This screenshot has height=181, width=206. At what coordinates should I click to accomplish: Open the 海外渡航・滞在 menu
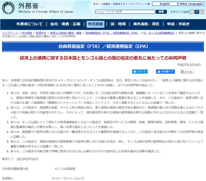tap(146, 24)
